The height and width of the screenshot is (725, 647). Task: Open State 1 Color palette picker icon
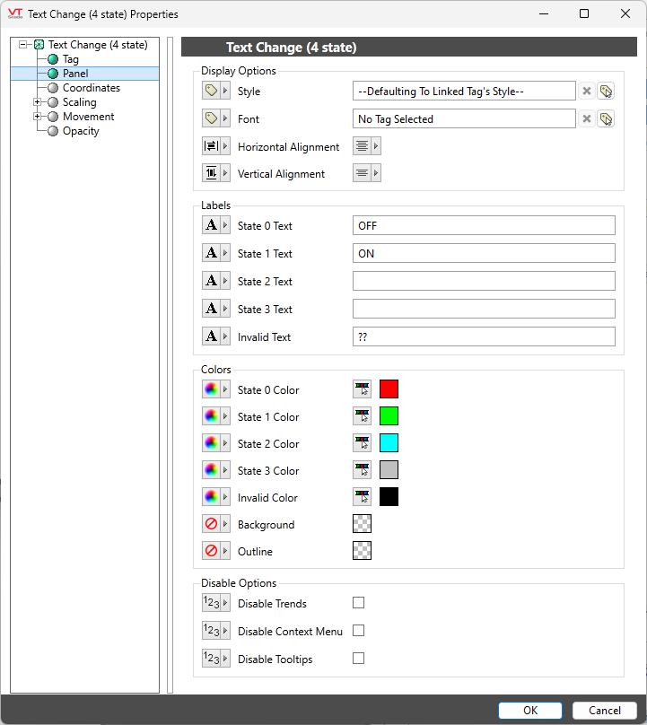[212, 417]
